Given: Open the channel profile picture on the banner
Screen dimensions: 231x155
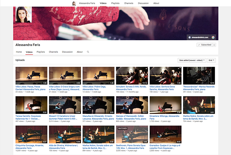Looking at the screenshot, I should (x=23, y=15).
